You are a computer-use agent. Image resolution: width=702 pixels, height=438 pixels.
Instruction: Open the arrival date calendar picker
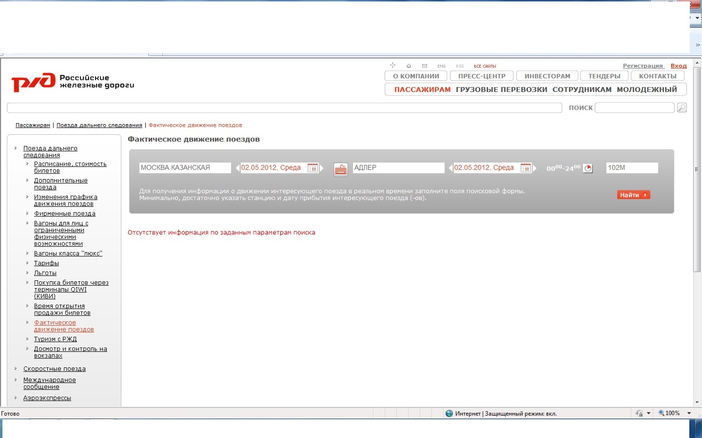pyautogui.click(x=526, y=168)
